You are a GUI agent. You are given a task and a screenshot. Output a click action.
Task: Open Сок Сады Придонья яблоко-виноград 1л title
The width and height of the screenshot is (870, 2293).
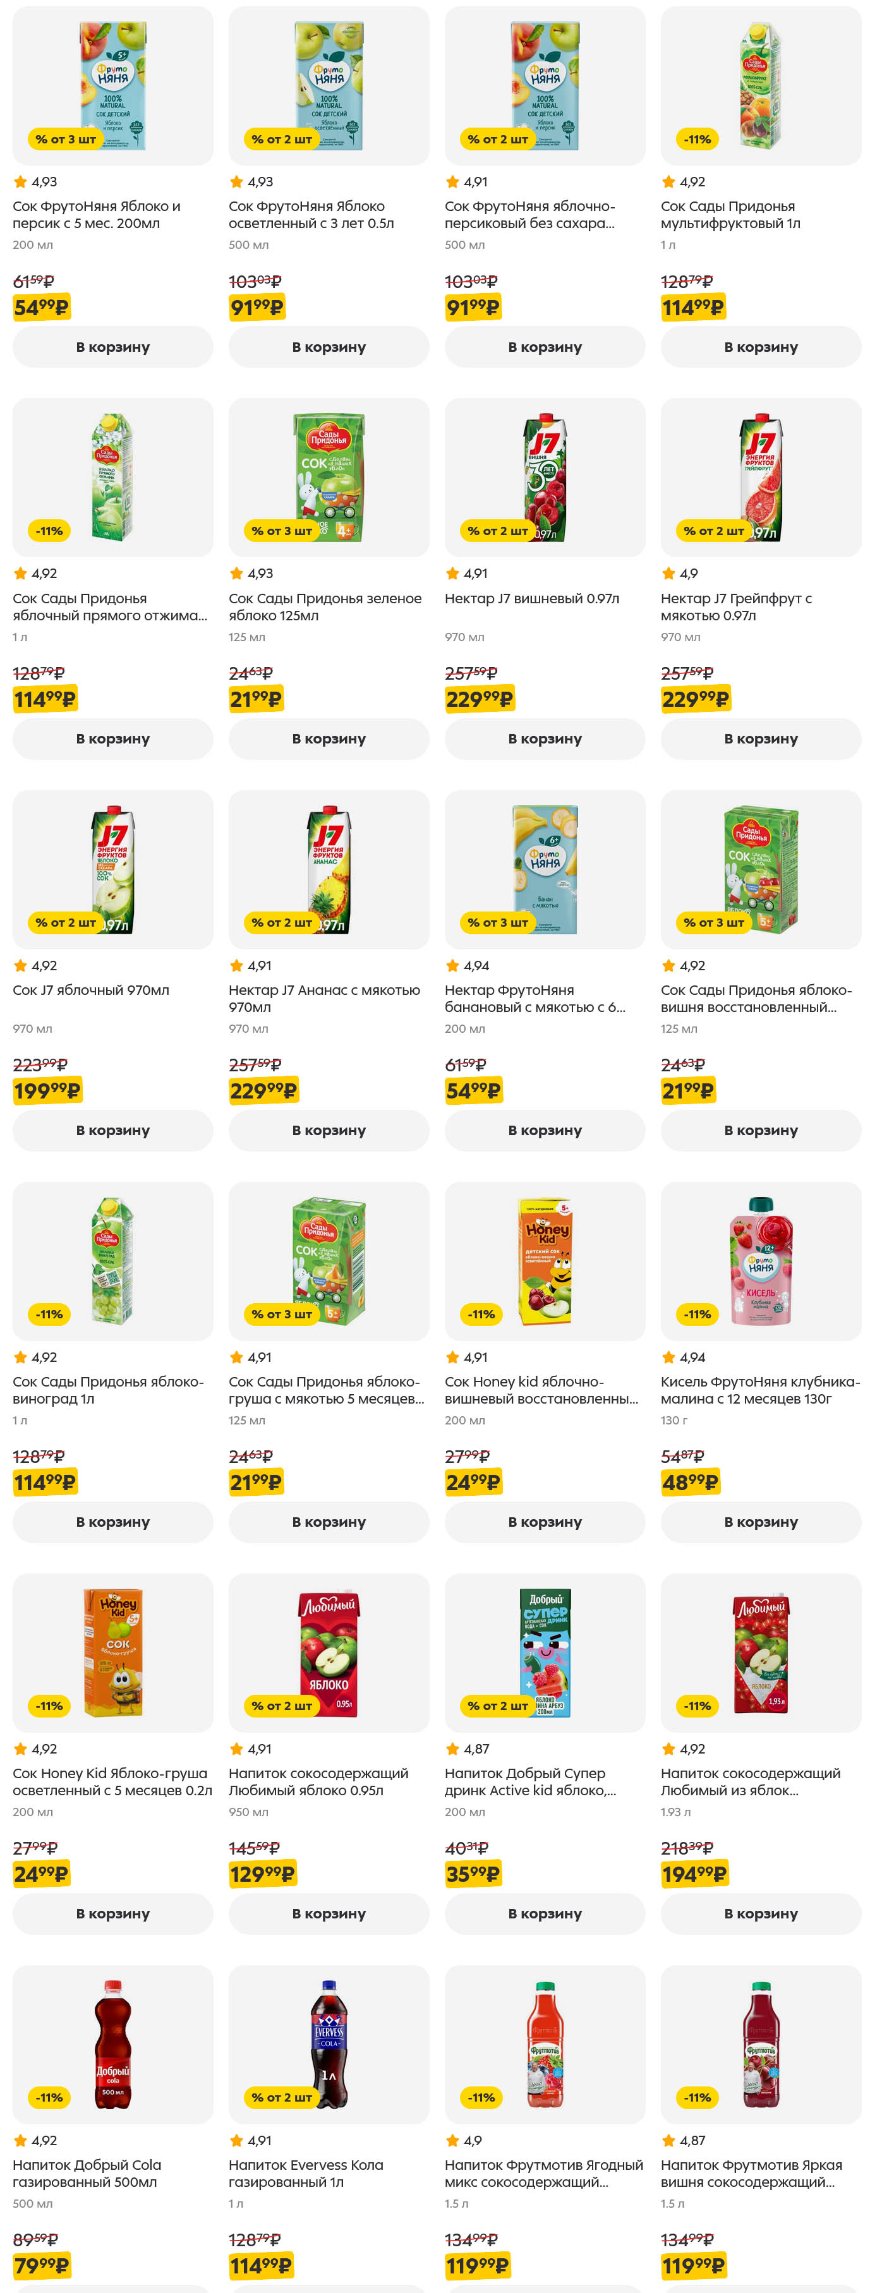coord(108,1390)
